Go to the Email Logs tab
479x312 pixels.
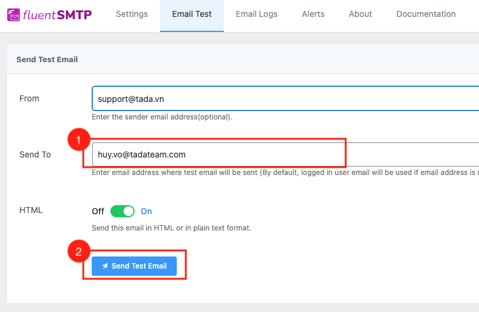(x=256, y=14)
